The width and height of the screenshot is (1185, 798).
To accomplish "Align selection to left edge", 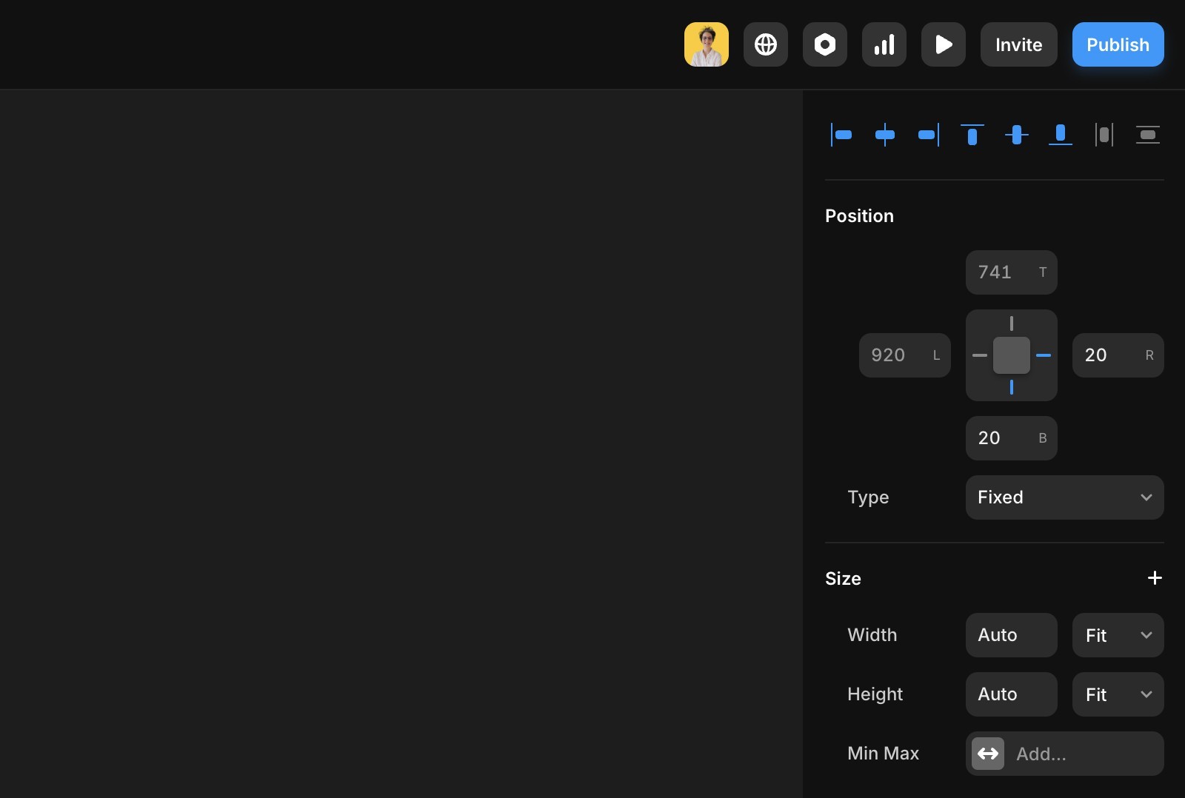I will pyautogui.click(x=841, y=135).
